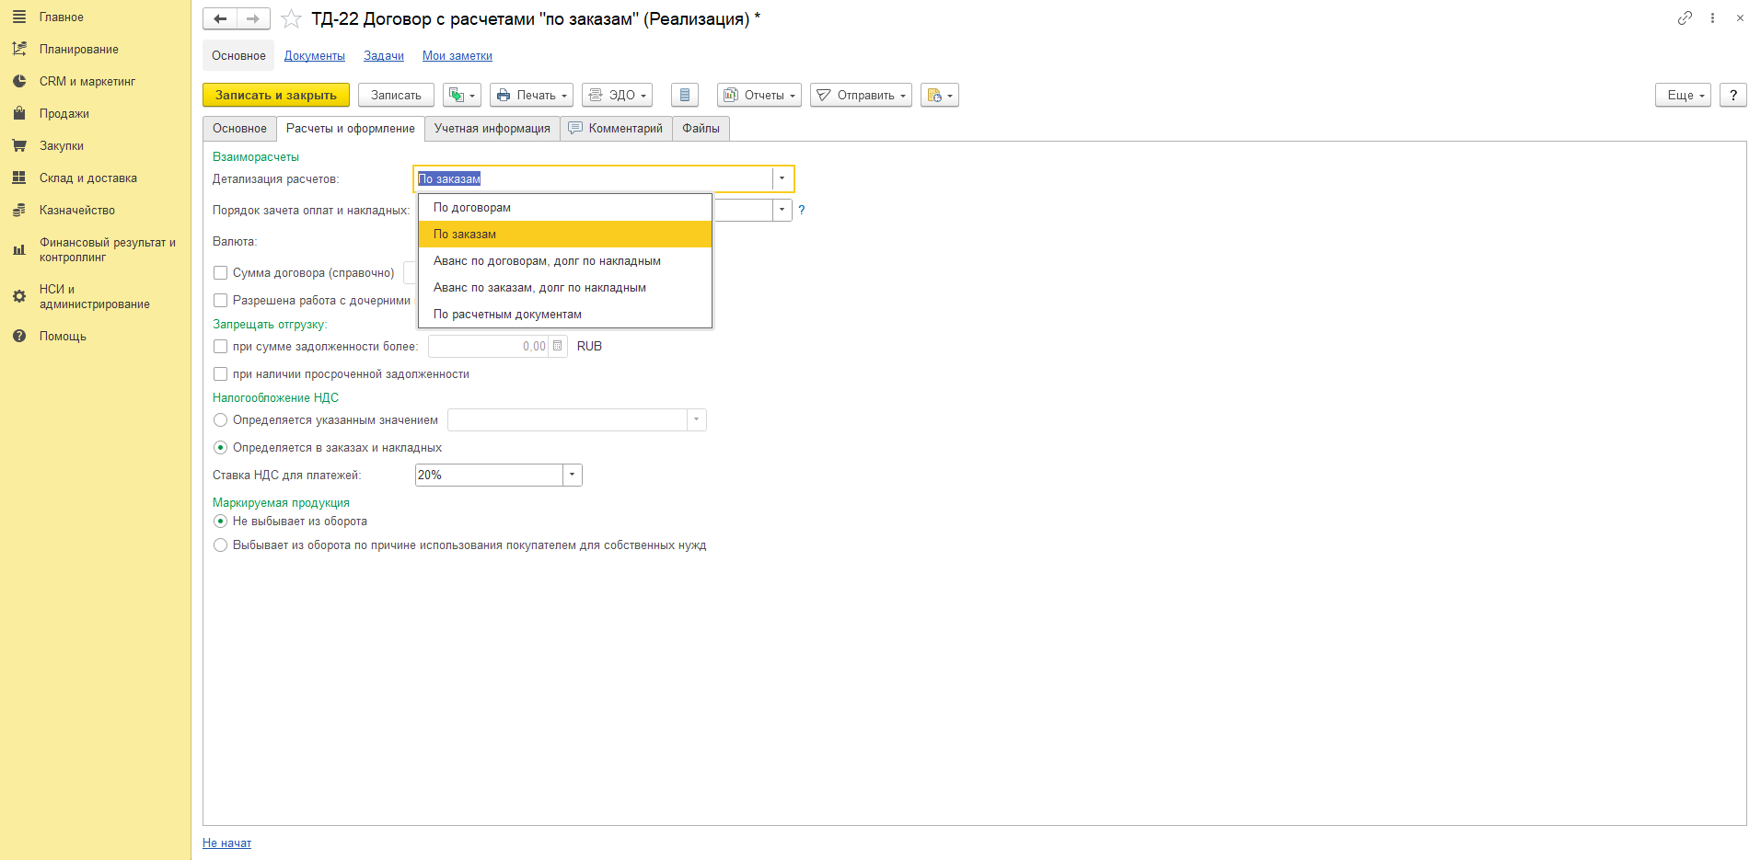Collapse the Детализация расчетов dropdown arrow
Viewport: 1761px width, 860px height.
[782, 178]
